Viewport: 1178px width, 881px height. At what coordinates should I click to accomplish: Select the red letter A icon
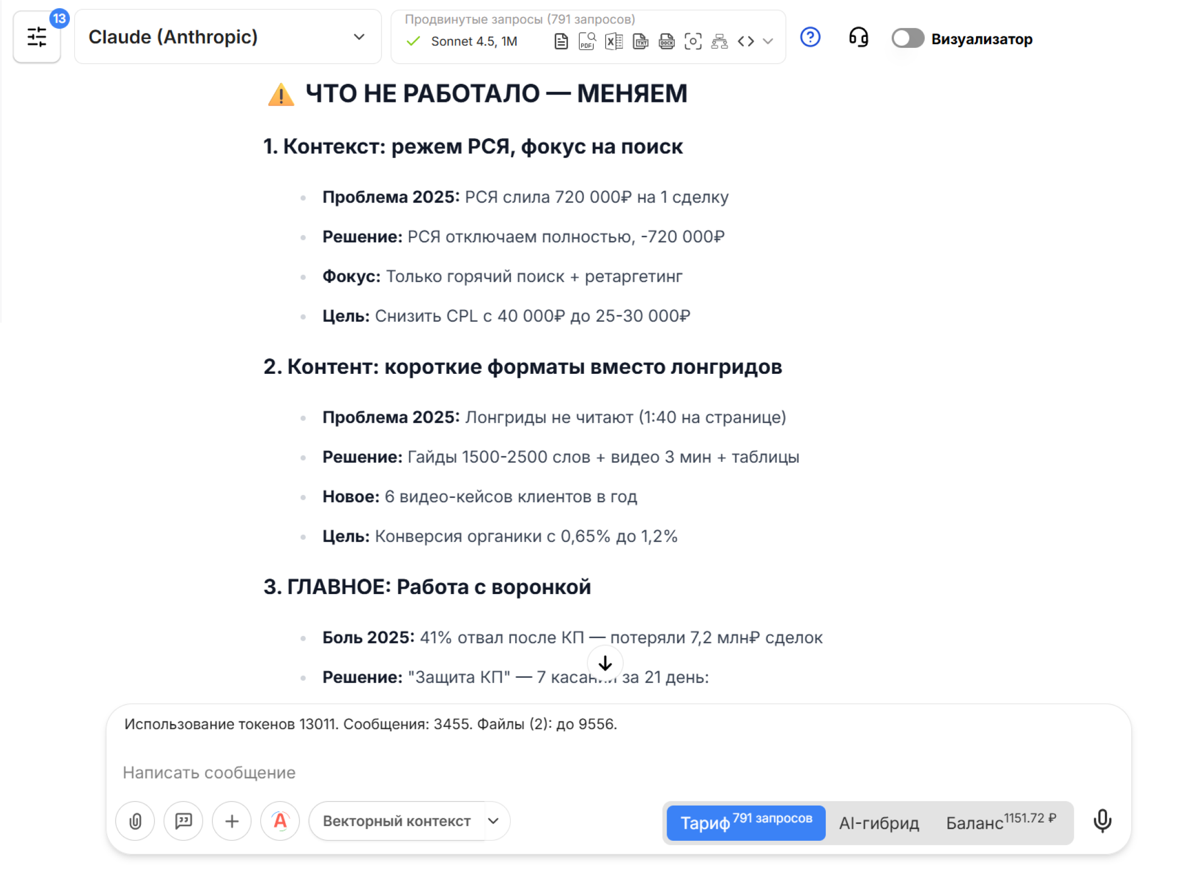point(280,821)
